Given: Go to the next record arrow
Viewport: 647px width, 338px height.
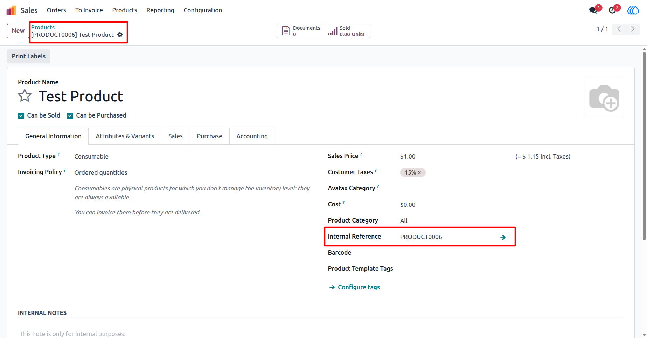Looking at the screenshot, I should pyautogui.click(x=633, y=29).
